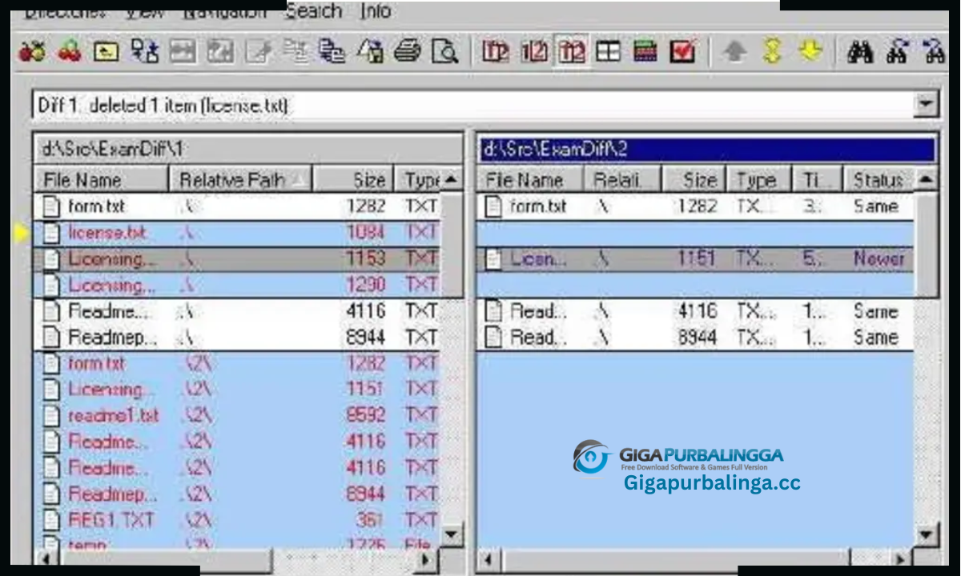
Task: Click form.txt page icon in right pane
Action: [494, 206]
